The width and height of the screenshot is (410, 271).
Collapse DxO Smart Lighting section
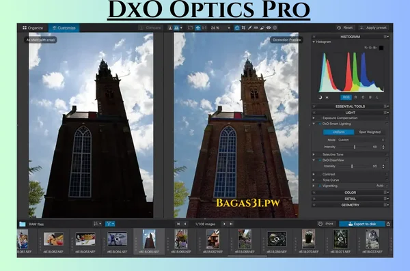314,124
